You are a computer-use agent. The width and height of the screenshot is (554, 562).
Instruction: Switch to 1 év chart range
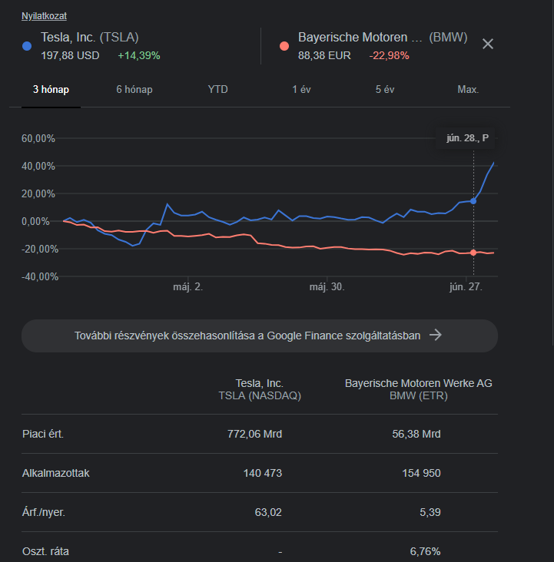(x=301, y=90)
